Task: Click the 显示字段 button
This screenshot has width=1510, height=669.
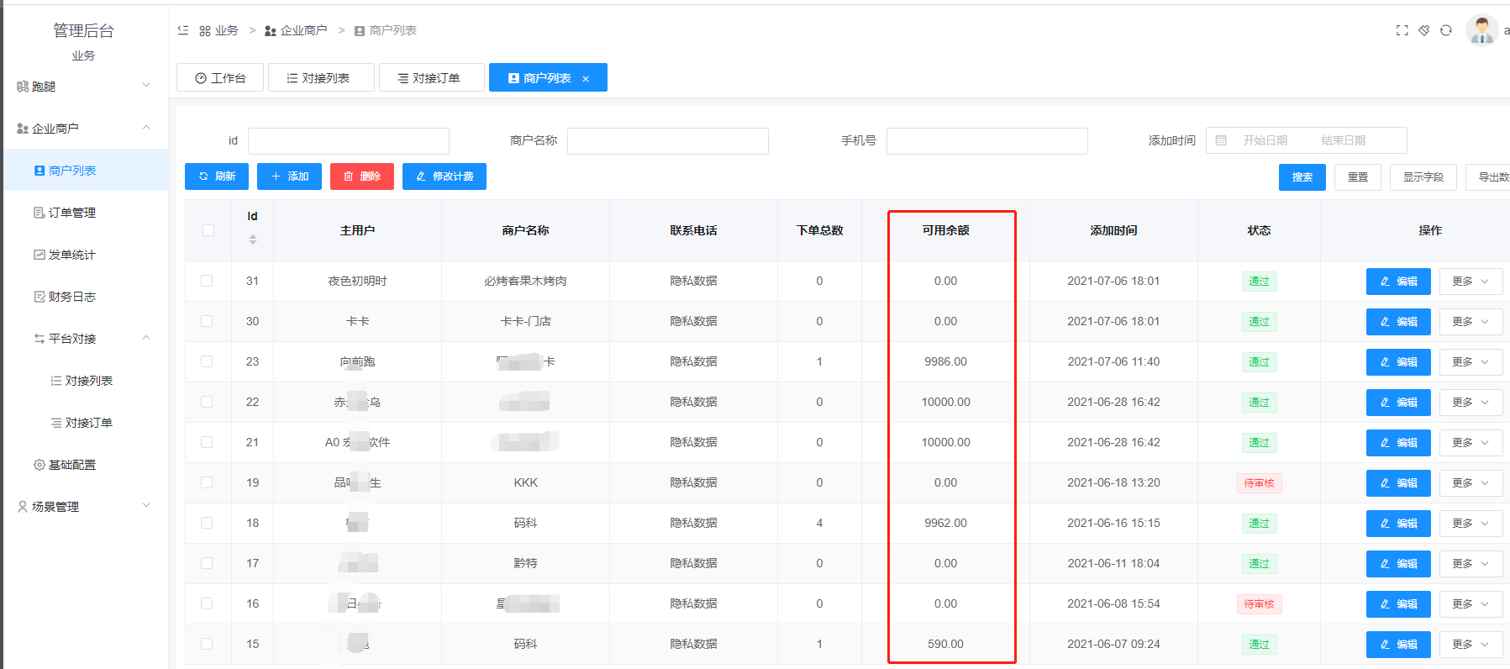Action: 1423,177
